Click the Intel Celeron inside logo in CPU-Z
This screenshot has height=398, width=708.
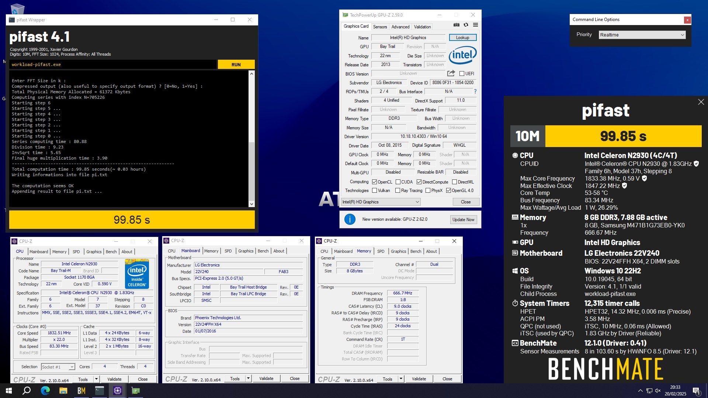tap(137, 273)
